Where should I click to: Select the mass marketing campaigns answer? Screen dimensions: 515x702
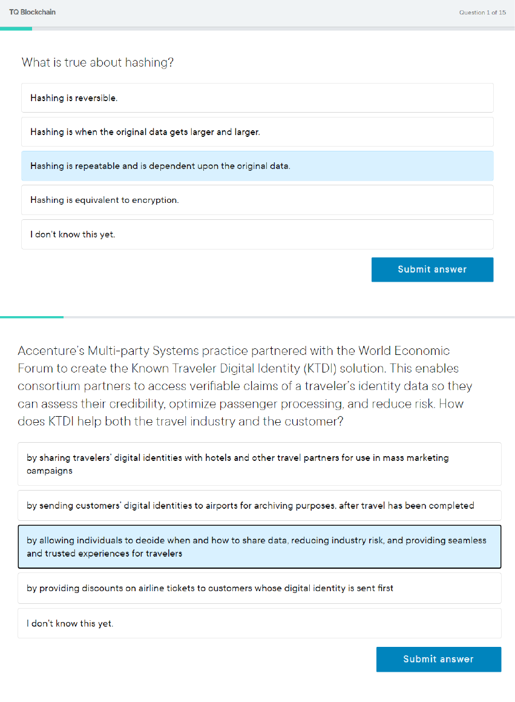[259, 464]
